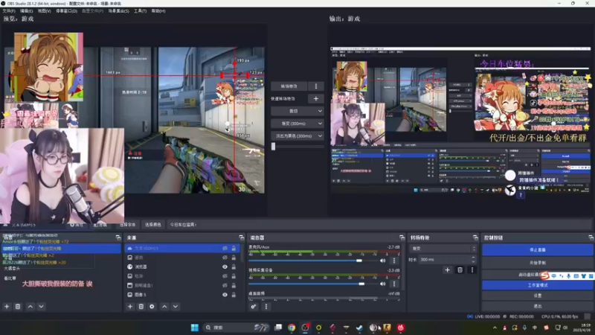
Task: Open the 剪切 quick transition dropdown
Action: coord(297,111)
